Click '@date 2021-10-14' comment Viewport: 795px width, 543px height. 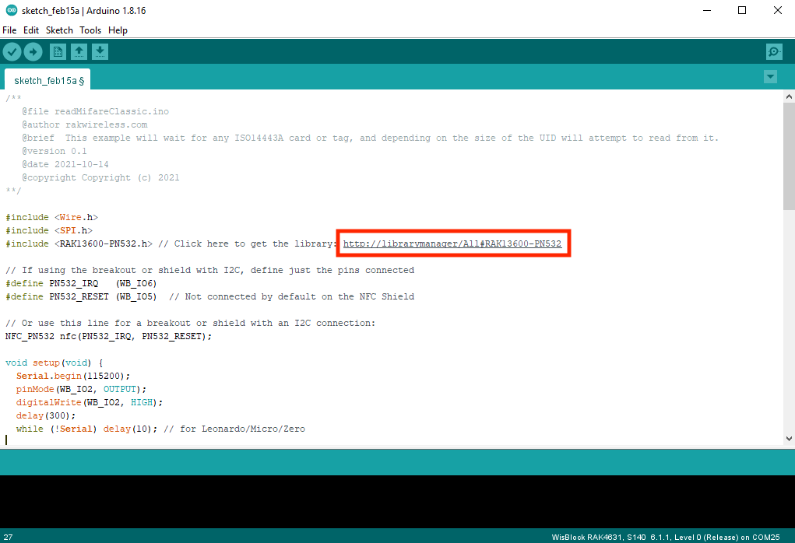click(x=65, y=164)
